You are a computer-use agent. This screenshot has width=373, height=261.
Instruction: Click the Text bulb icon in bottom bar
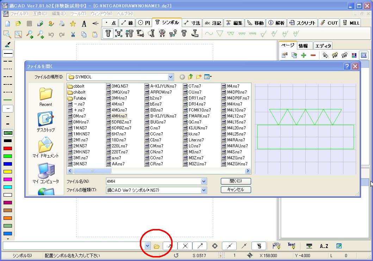pos(291,246)
